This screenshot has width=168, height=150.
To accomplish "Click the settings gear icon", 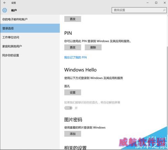I will [x=5, y=10].
